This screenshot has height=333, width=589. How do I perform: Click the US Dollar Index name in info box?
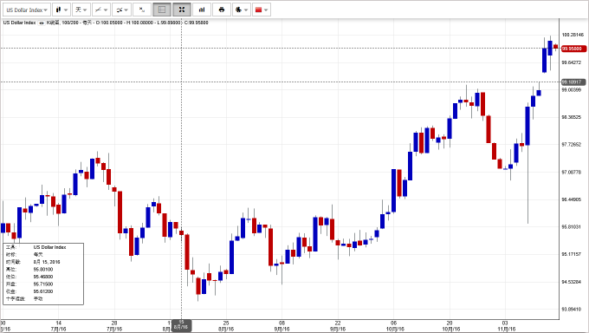point(49,247)
